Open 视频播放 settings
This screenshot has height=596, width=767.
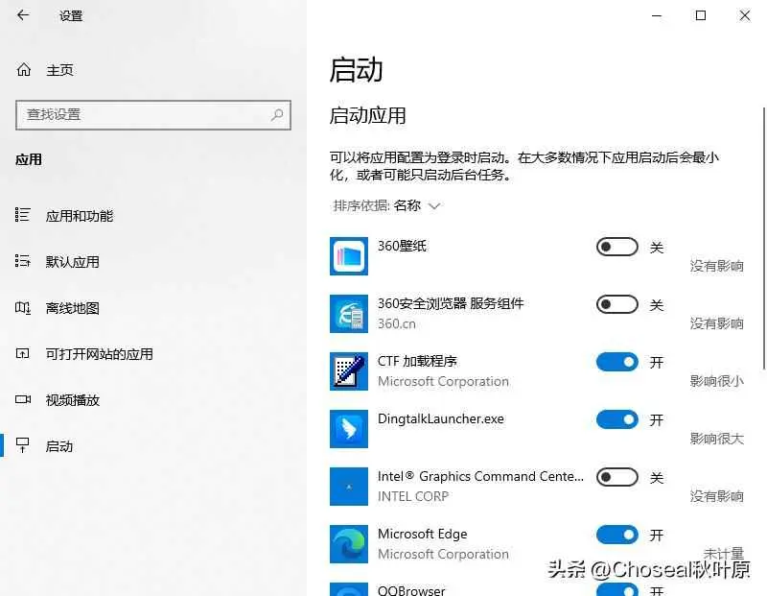72,400
